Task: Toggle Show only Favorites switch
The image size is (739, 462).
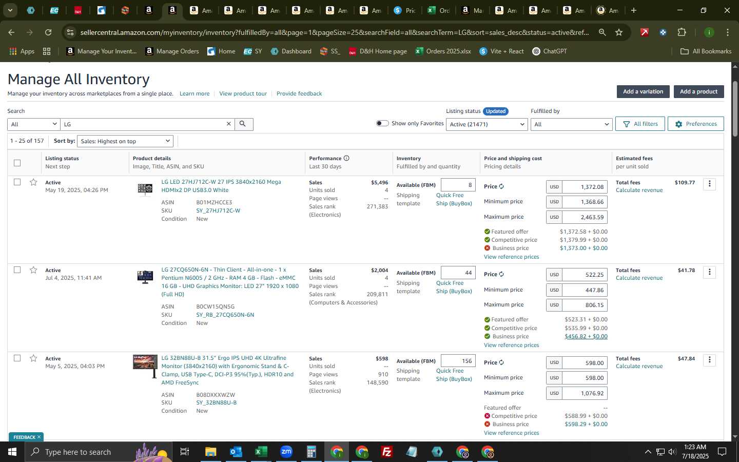Action: pyautogui.click(x=382, y=123)
